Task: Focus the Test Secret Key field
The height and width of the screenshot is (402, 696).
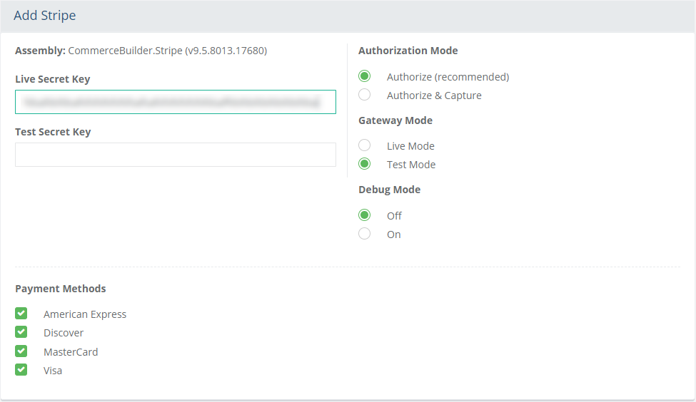Action: click(x=176, y=155)
